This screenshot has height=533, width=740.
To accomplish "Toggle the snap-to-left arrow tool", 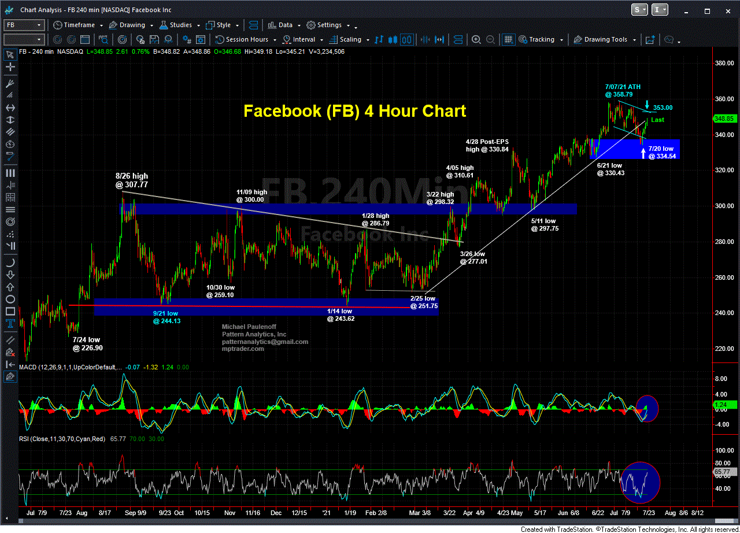I will (x=10, y=364).
